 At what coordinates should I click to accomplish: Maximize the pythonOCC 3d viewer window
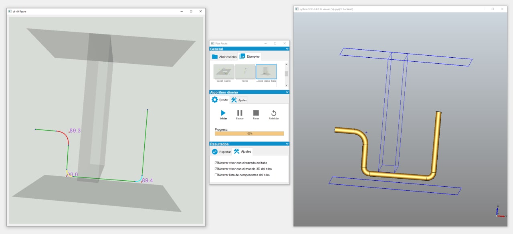click(493, 9)
